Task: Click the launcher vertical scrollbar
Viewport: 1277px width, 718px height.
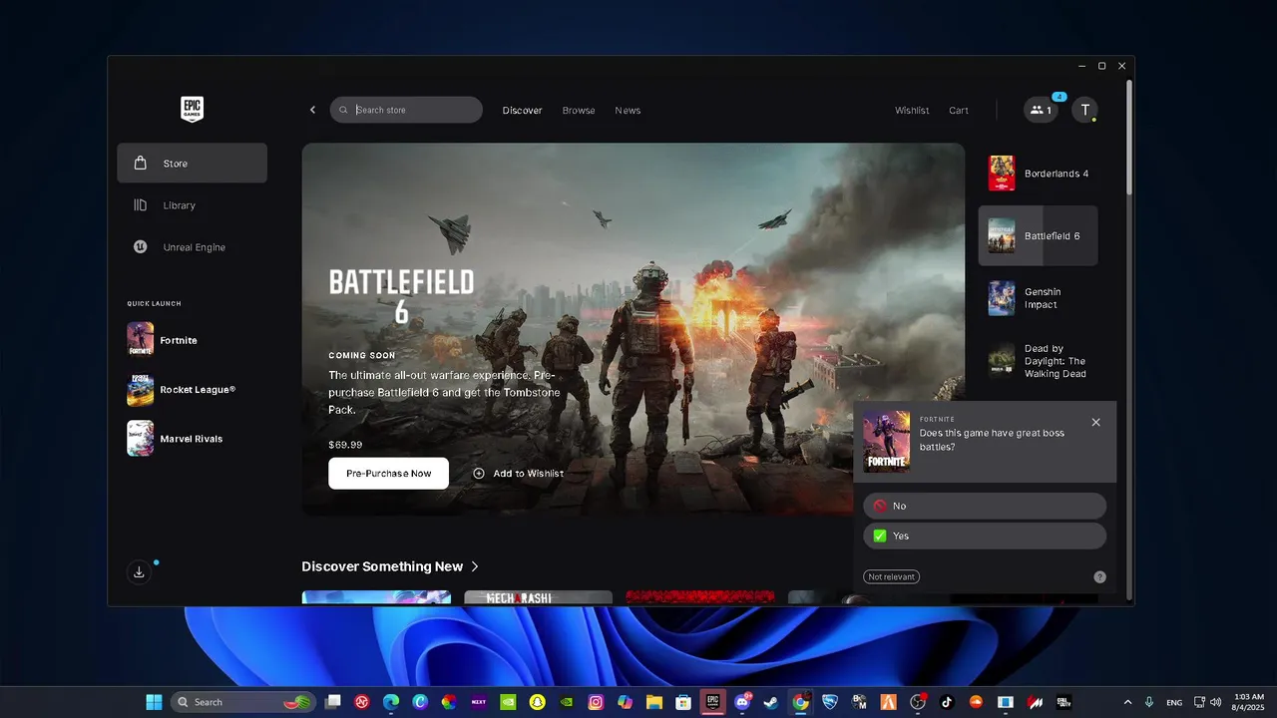Action: point(1129,138)
